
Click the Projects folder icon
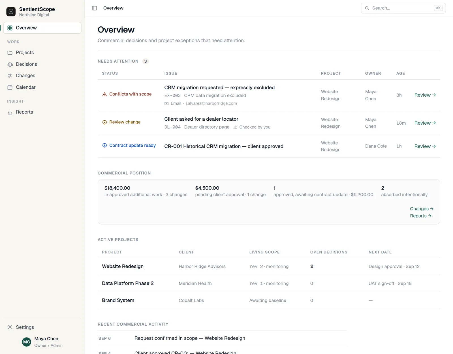click(10, 53)
